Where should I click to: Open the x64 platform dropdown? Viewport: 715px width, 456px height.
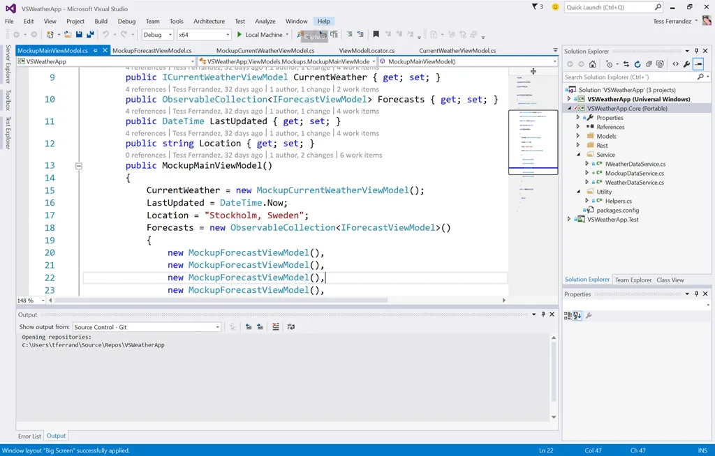point(204,35)
